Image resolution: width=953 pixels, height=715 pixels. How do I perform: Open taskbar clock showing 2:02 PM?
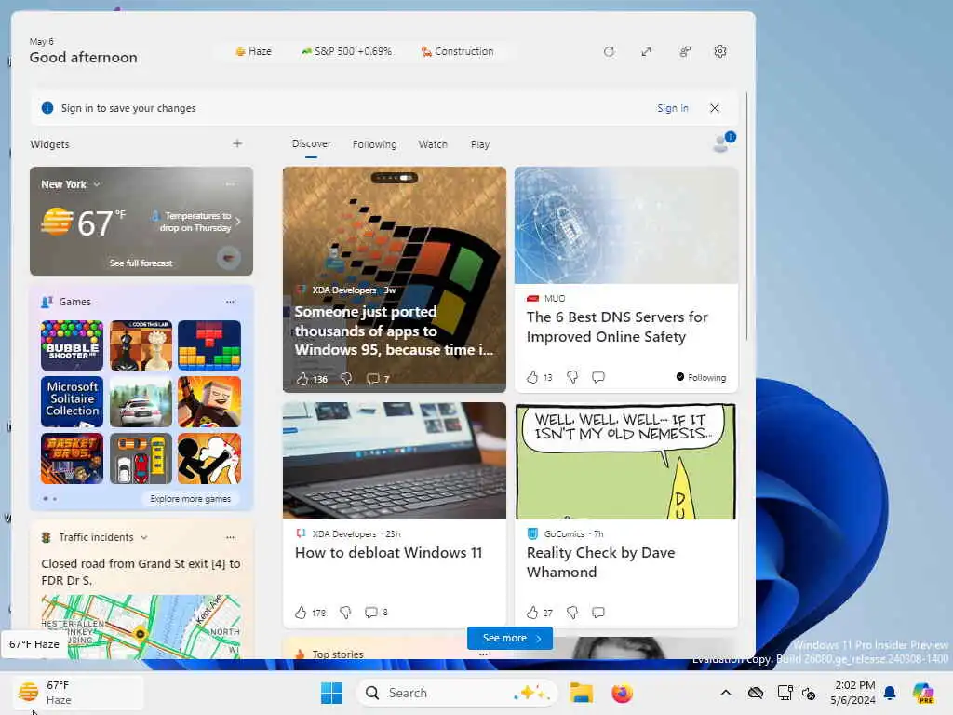tap(853, 693)
